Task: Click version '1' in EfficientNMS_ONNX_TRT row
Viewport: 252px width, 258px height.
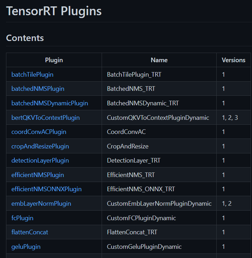Action: pyautogui.click(x=223, y=189)
